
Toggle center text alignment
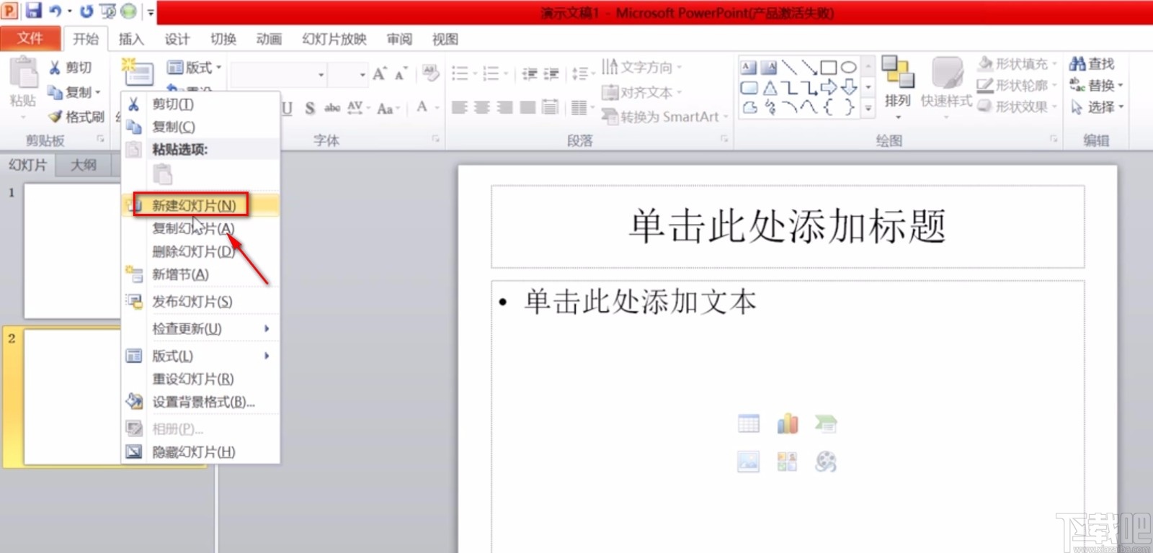click(482, 107)
